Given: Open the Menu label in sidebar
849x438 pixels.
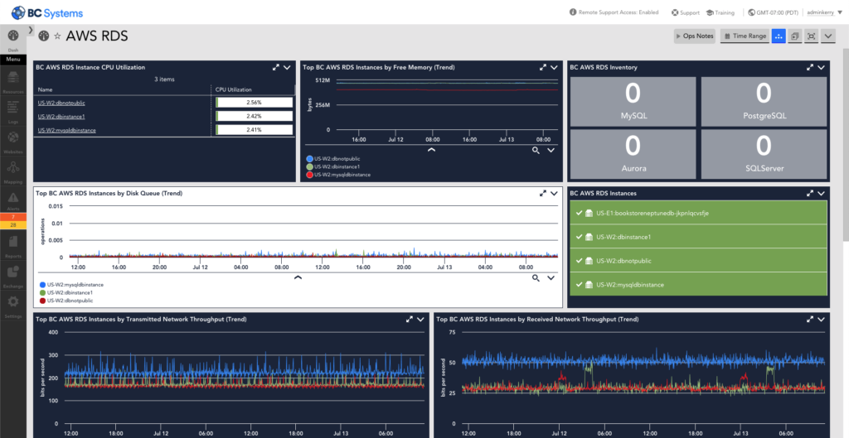Looking at the screenshot, I should 13,60.
